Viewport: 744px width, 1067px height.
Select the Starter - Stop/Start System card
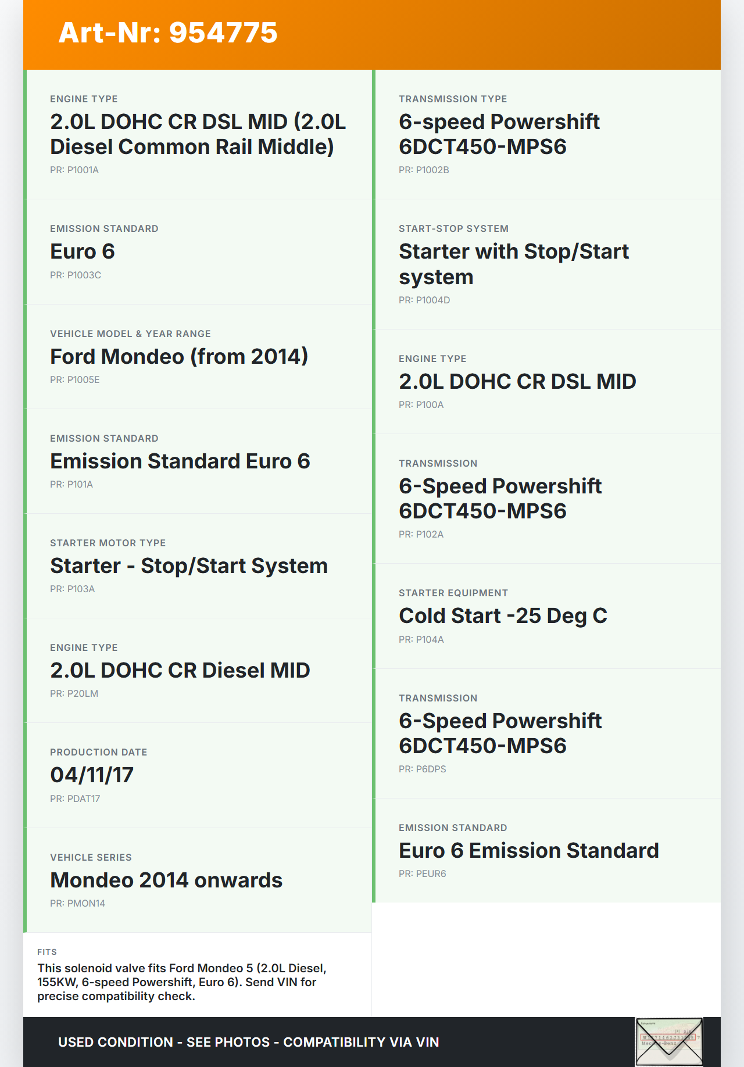pyautogui.click(x=198, y=565)
